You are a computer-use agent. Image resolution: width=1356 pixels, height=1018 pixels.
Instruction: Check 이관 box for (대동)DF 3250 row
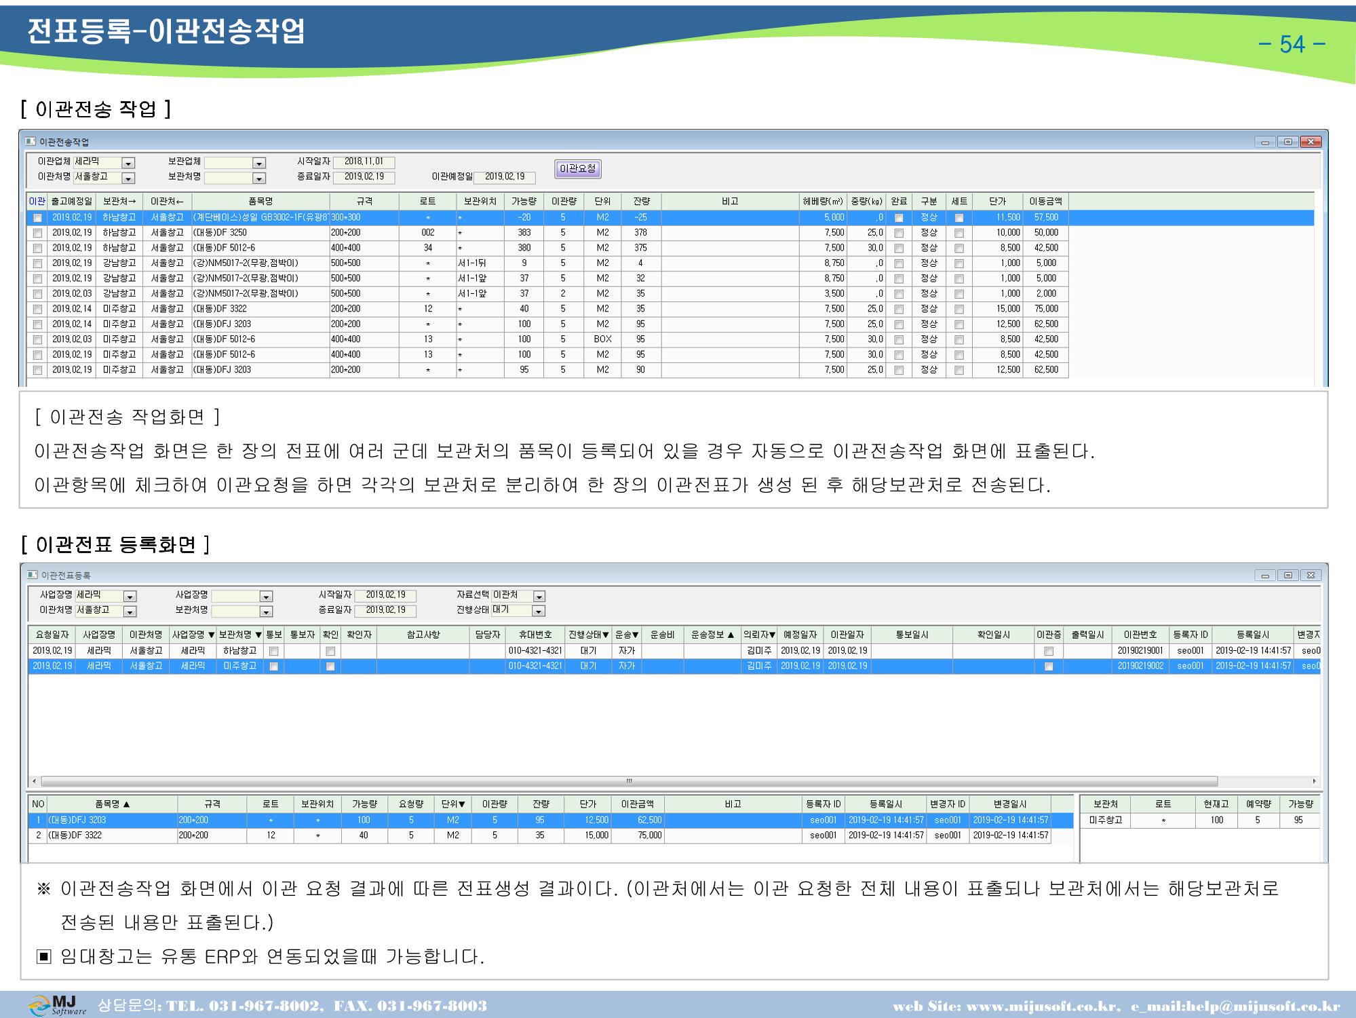click(37, 233)
